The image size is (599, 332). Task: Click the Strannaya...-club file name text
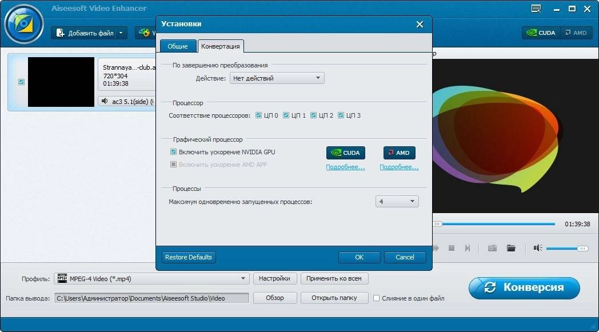(x=129, y=67)
